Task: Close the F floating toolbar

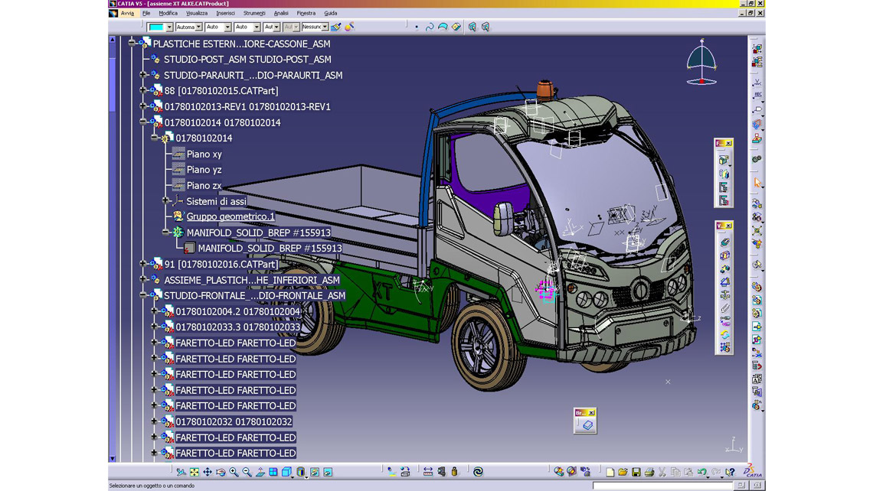Action: coord(728,144)
